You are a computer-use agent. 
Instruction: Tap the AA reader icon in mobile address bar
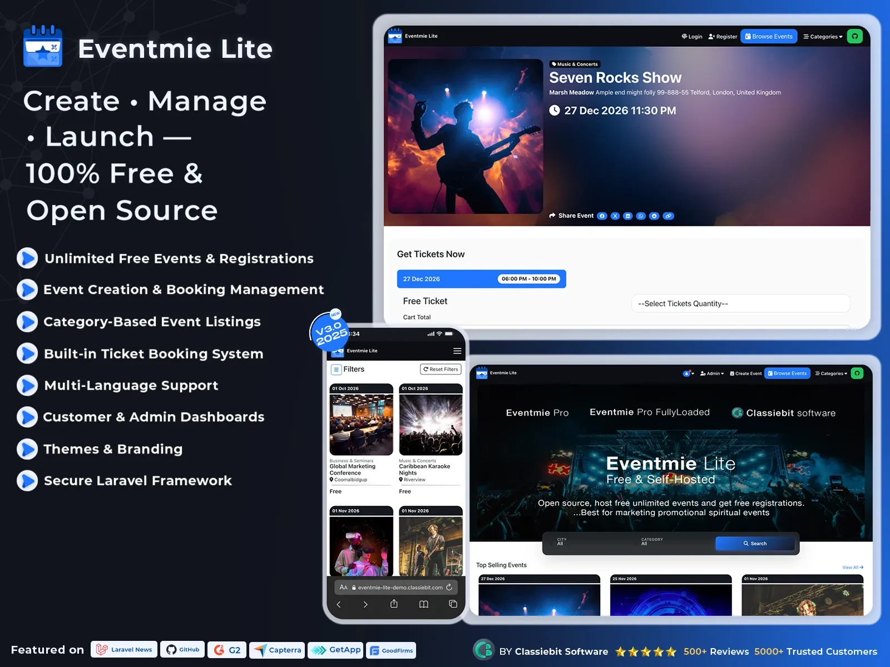coord(344,587)
